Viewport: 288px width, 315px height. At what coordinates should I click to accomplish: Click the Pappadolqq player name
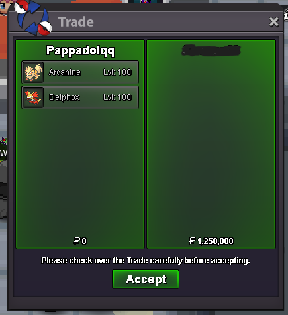coord(80,50)
